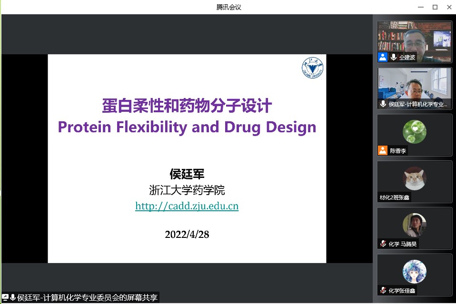
Task: Click the Zhejiang University logo on the slide
Action: click(312, 68)
